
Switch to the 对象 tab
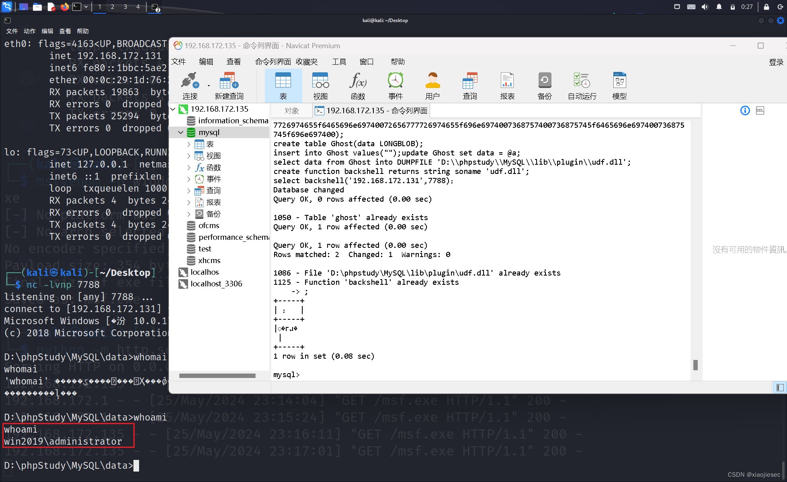pos(291,110)
